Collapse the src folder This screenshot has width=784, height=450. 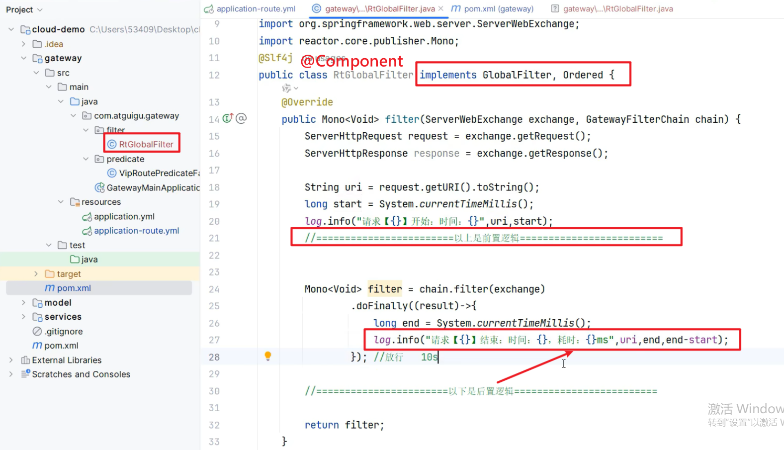coord(36,73)
